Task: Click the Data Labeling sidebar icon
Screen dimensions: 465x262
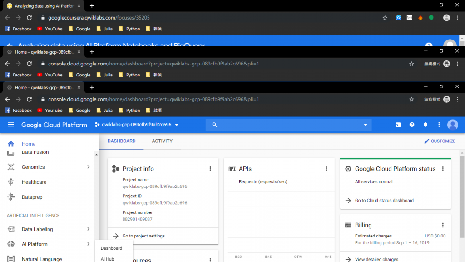Action: (x=11, y=229)
